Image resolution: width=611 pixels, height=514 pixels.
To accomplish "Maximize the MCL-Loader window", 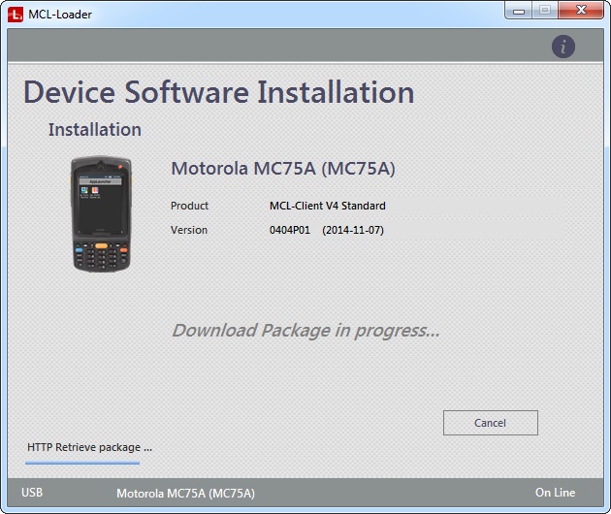I will click(544, 11).
